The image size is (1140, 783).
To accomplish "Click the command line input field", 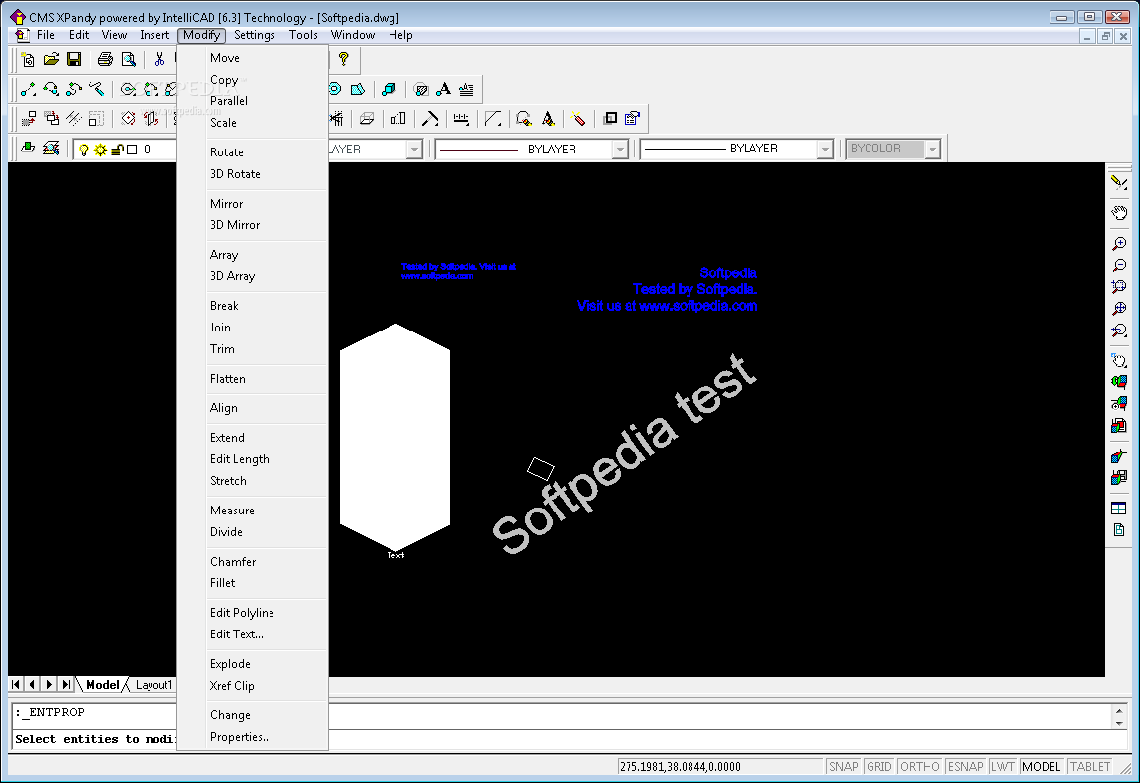I will point(570,740).
